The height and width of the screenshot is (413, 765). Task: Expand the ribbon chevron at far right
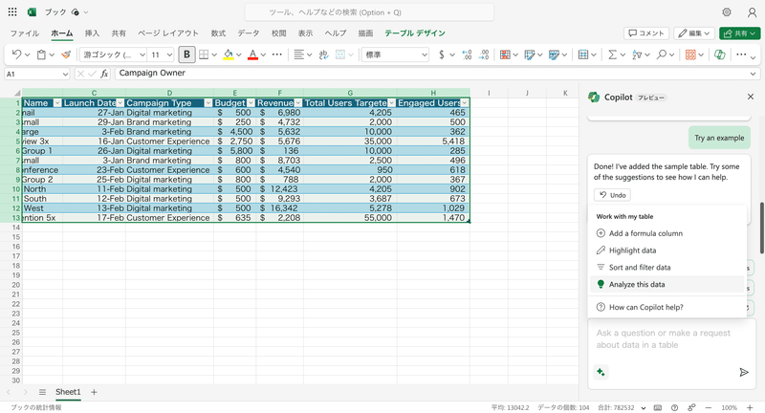(754, 58)
